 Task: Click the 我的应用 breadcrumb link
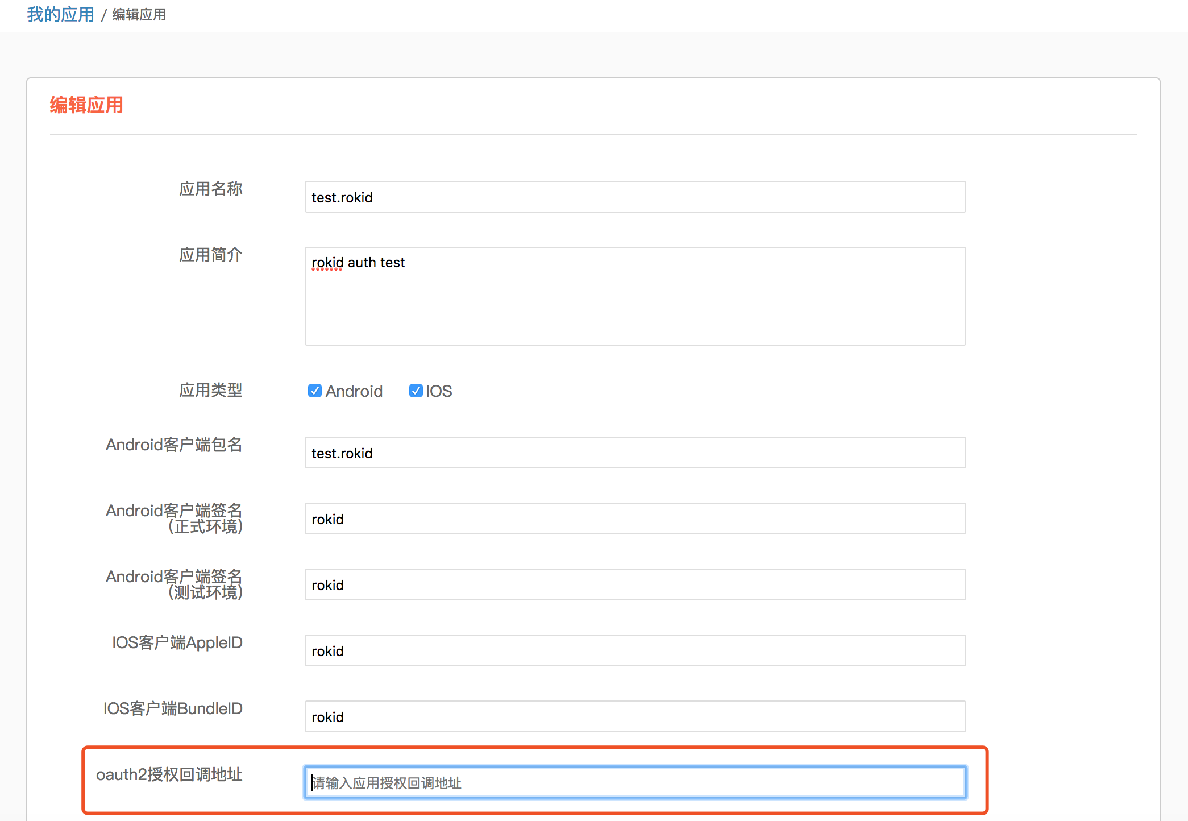pos(60,14)
